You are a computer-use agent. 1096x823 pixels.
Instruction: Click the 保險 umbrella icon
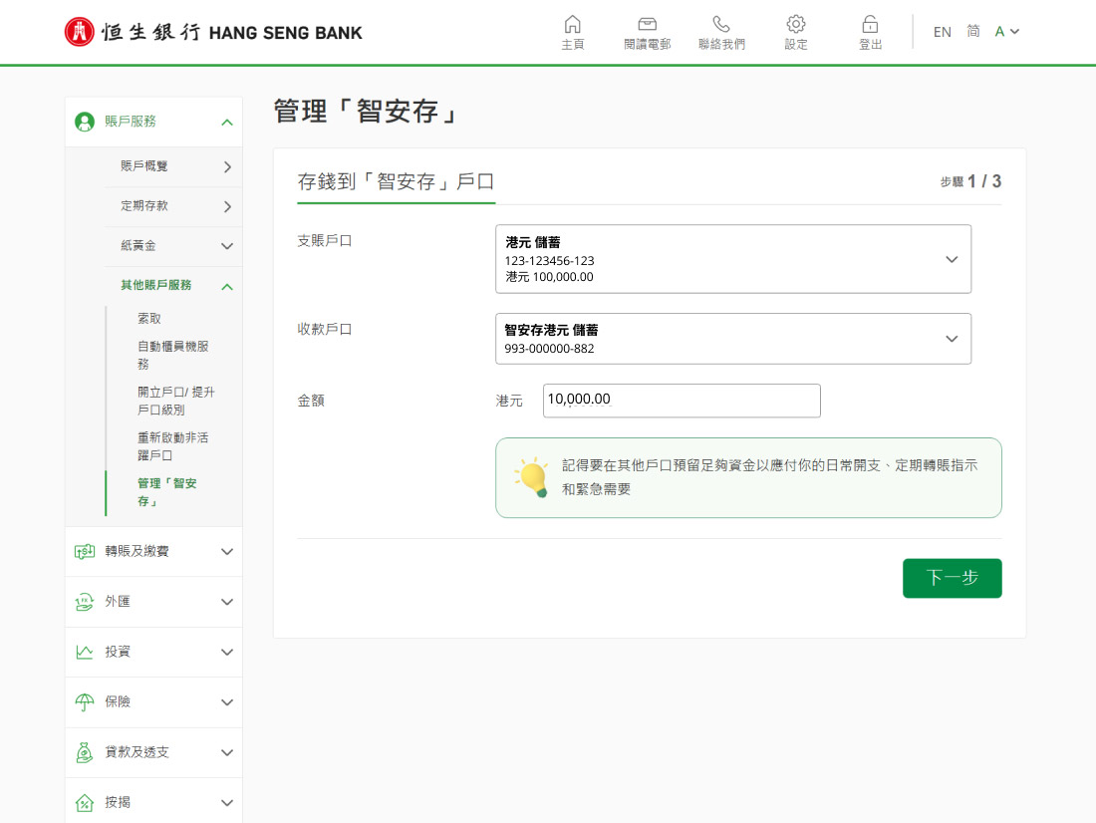(x=85, y=702)
